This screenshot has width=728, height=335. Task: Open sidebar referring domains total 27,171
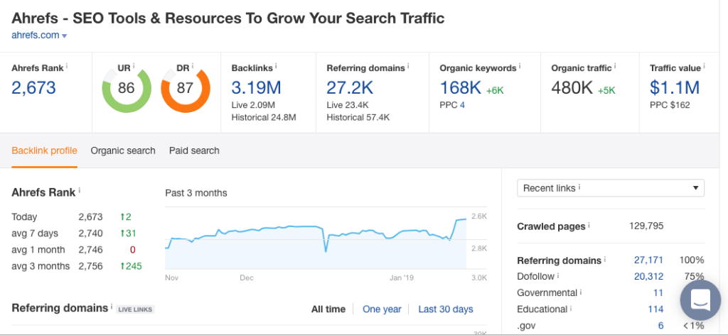pyautogui.click(x=648, y=260)
